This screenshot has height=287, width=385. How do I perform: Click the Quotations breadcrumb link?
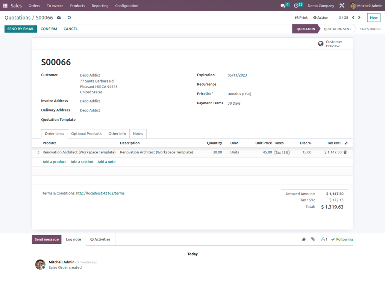coord(17,18)
